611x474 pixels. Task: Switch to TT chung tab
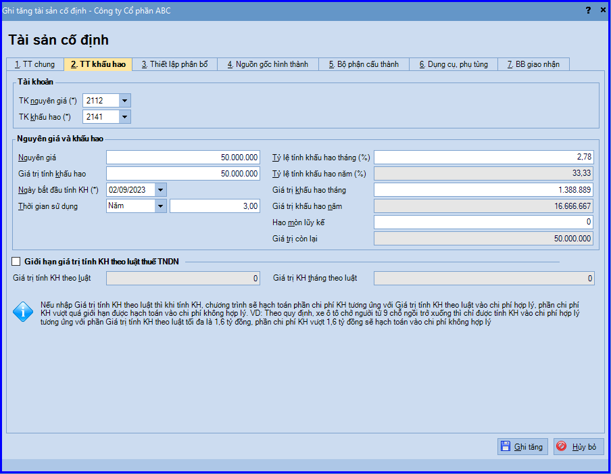click(x=35, y=64)
